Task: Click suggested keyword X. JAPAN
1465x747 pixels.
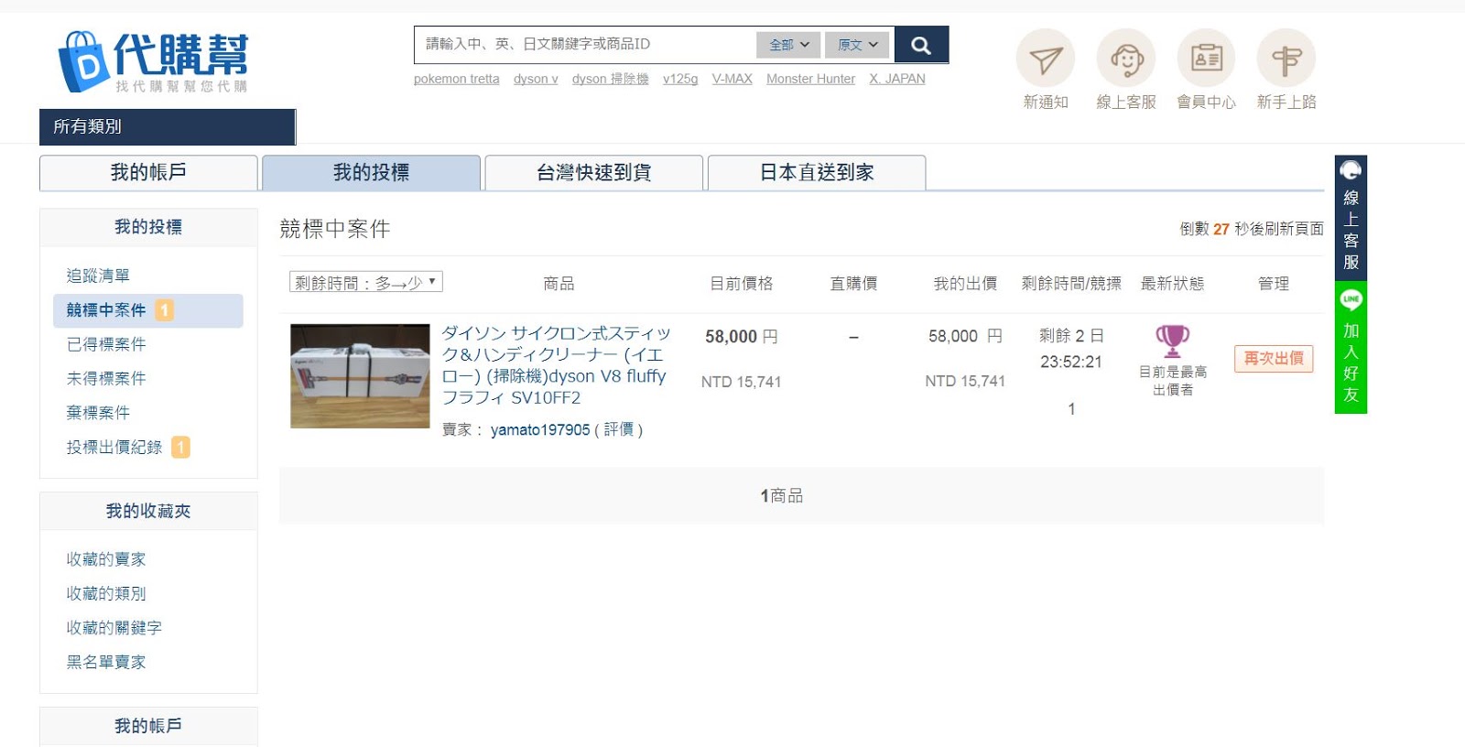Action: (897, 79)
